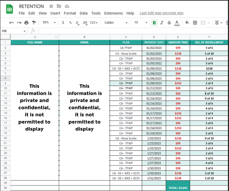Select the EMAIL header cell

tap(84, 42)
